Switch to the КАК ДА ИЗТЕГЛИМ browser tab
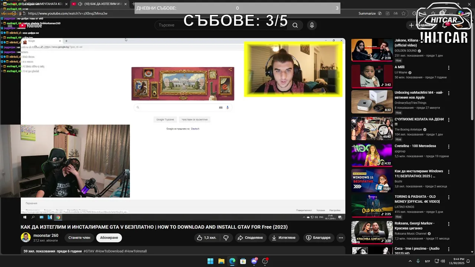The width and height of the screenshot is (475, 267). click(x=99, y=4)
